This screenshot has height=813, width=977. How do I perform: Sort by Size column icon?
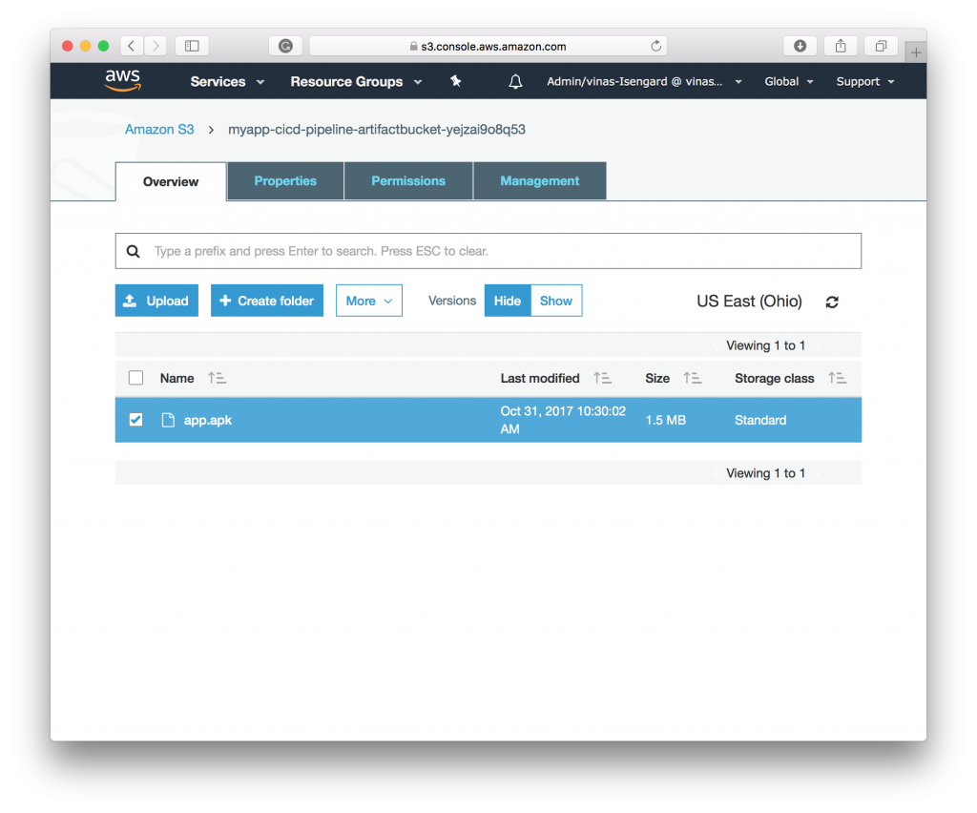pos(693,378)
